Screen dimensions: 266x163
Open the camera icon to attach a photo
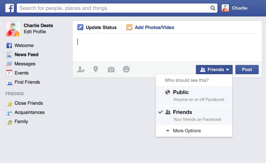111,69
